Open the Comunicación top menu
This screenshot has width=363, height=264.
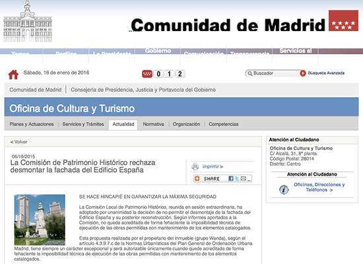pyautogui.click(x=204, y=53)
